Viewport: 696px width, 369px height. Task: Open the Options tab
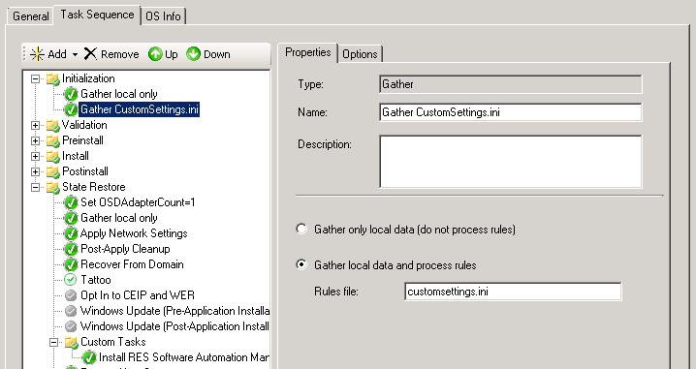[360, 54]
